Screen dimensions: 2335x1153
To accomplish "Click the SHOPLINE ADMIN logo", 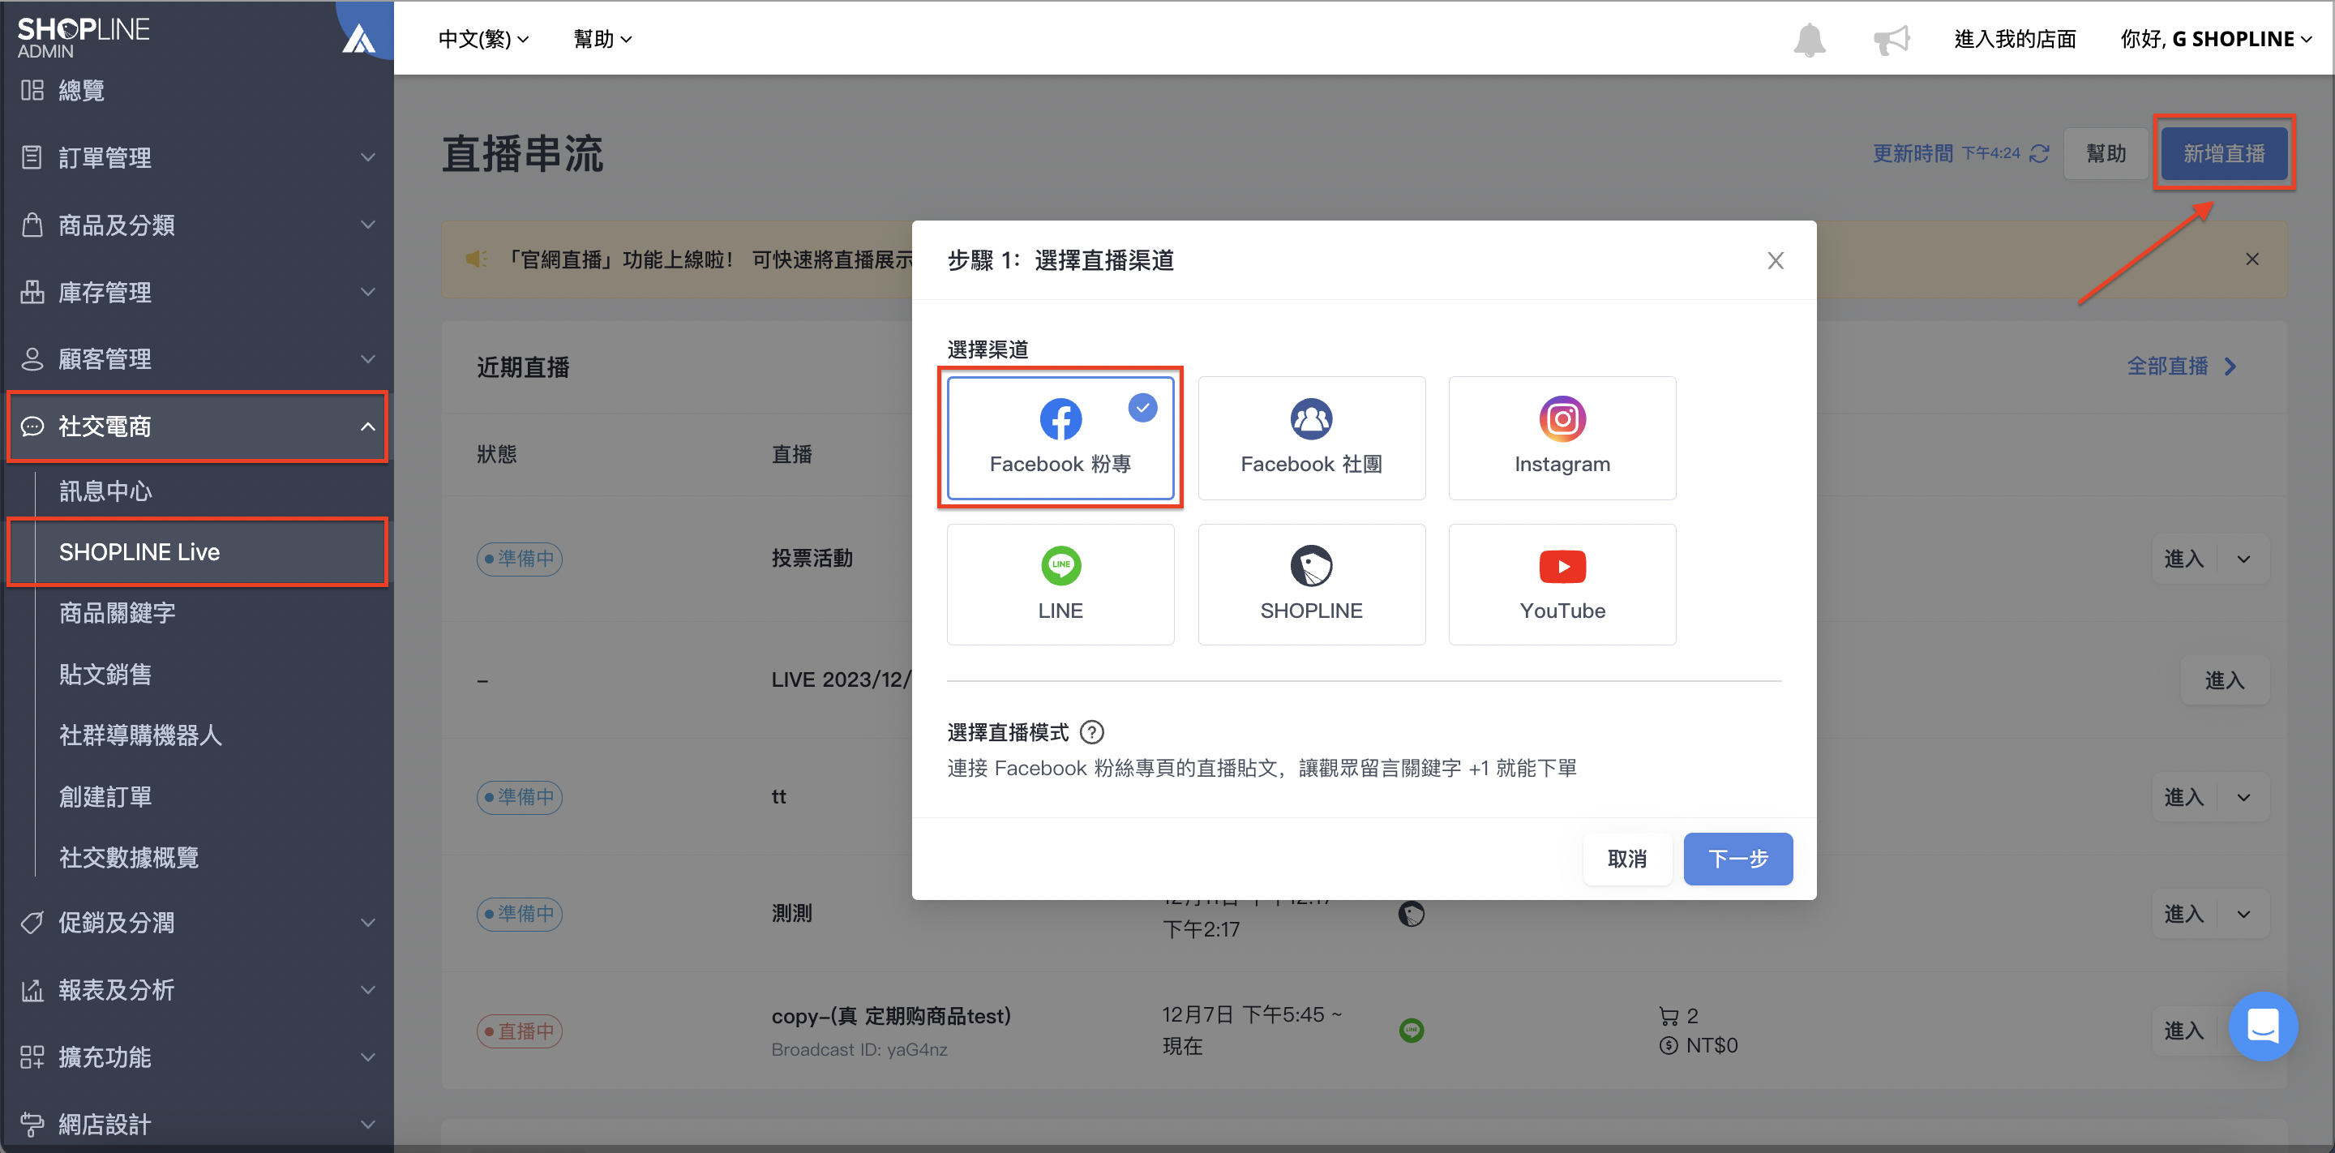I will pyautogui.click(x=84, y=37).
